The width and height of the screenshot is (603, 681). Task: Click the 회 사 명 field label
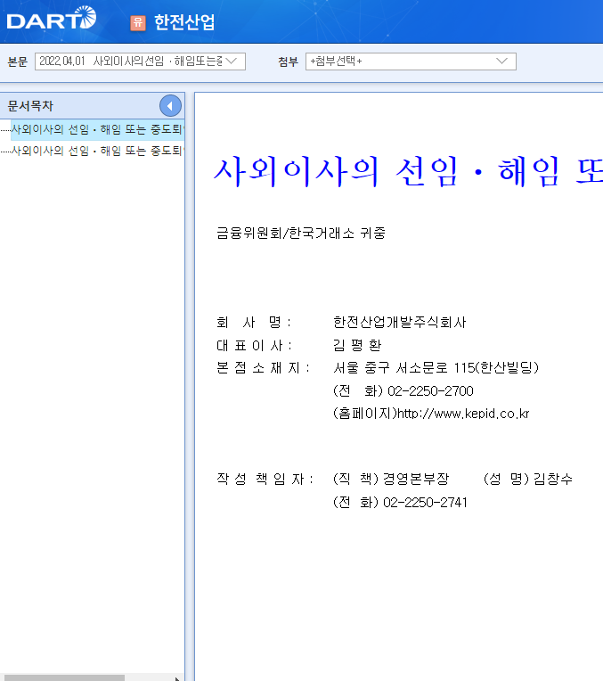(254, 323)
